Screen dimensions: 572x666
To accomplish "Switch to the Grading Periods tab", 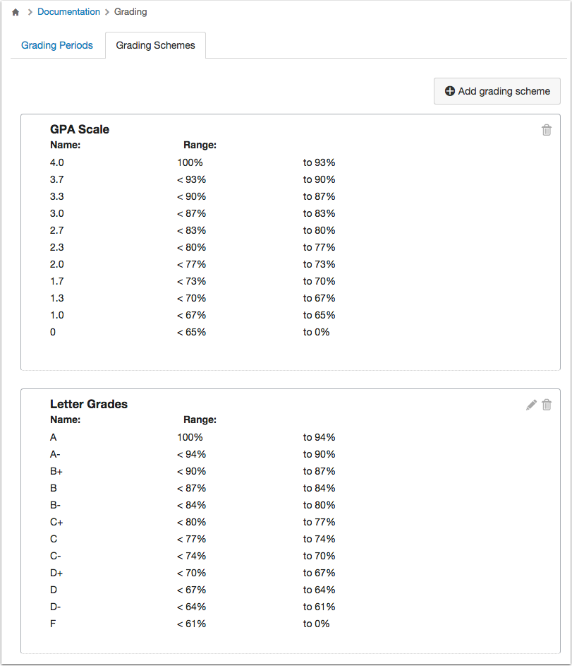I will tap(57, 45).
